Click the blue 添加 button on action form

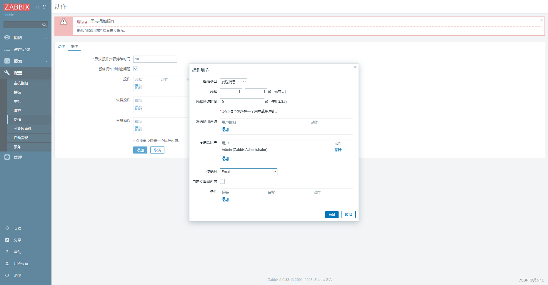(x=140, y=150)
